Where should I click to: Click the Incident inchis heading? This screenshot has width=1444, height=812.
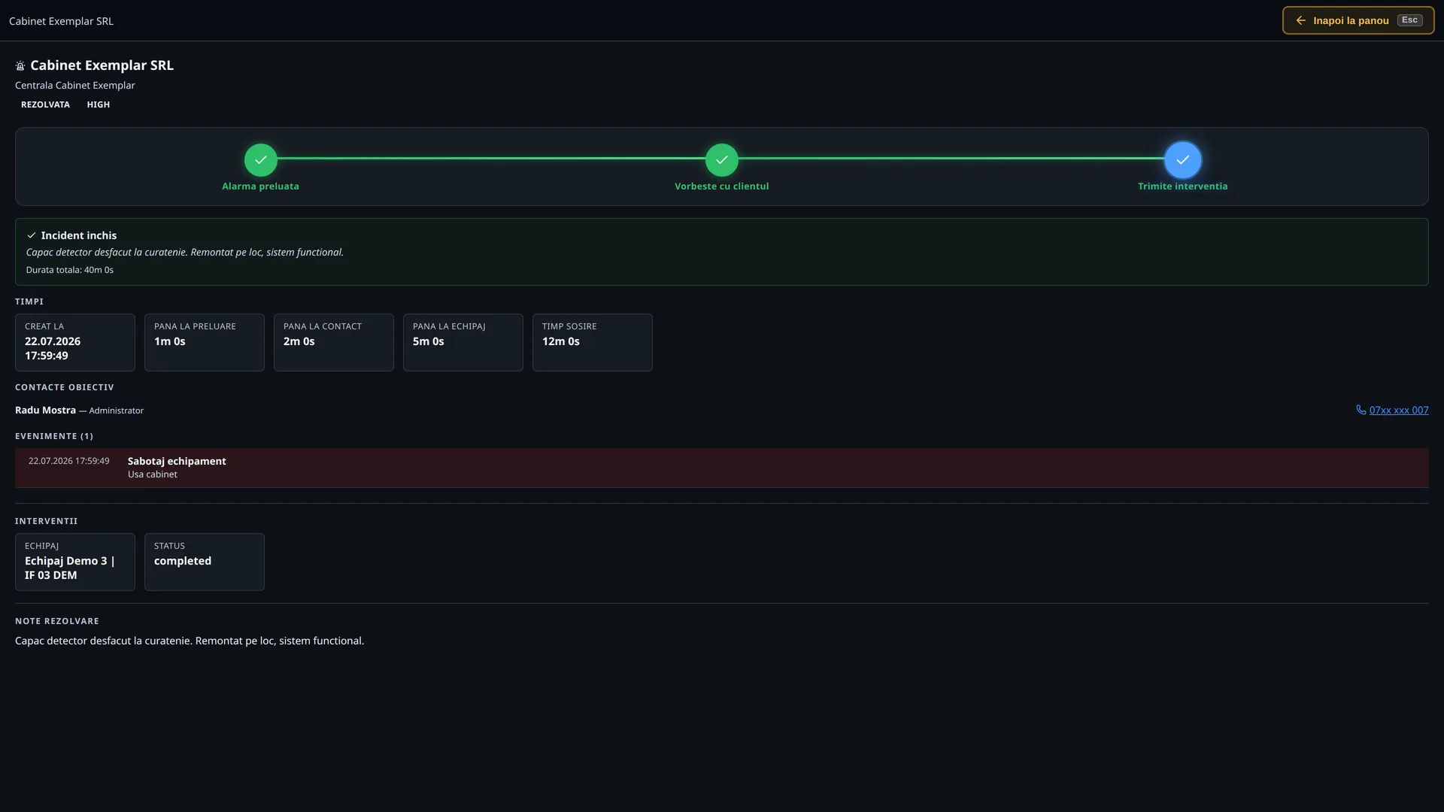click(78, 235)
